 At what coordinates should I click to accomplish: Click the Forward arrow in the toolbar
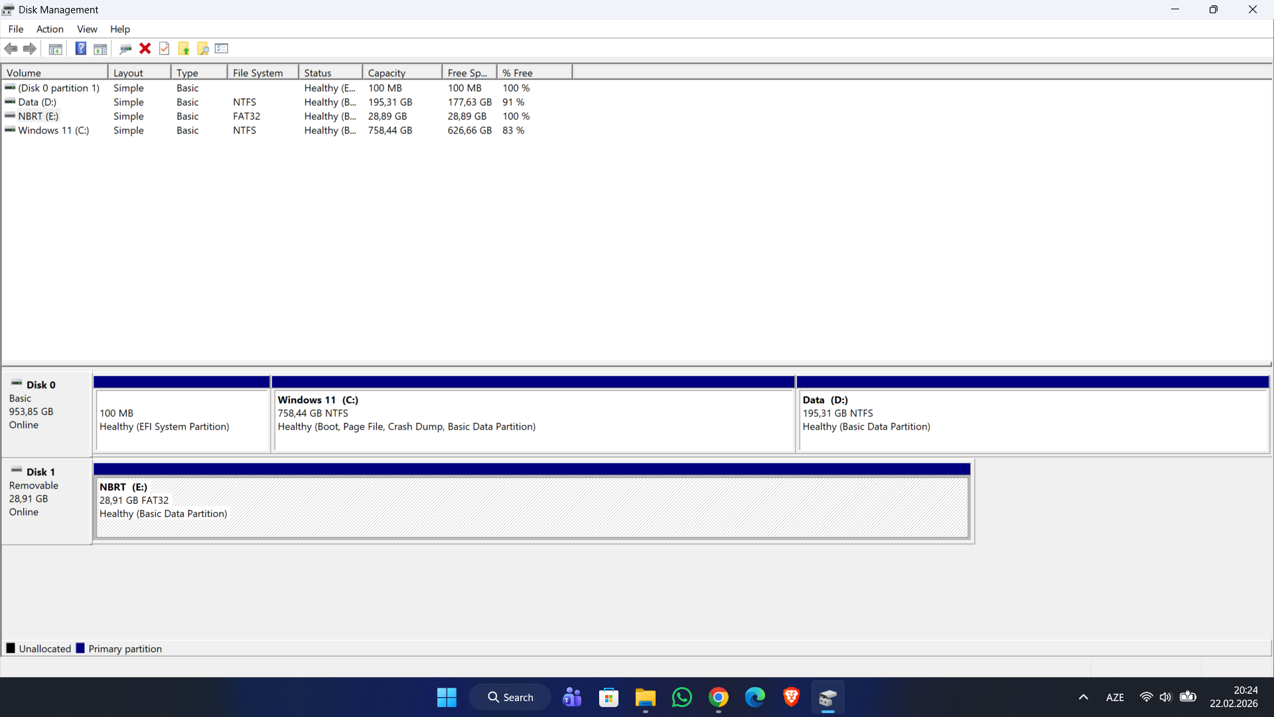click(x=30, y=48)
